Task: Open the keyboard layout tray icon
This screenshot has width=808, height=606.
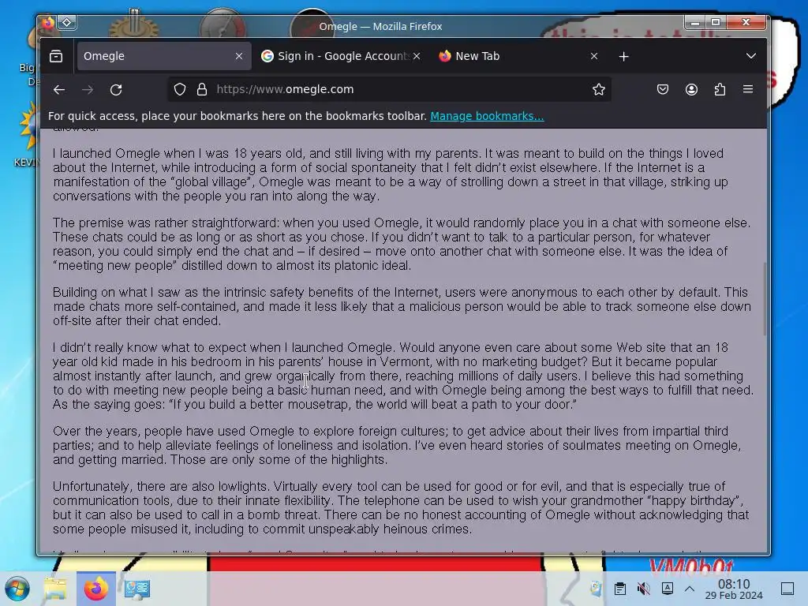Action: pos(668,588)
